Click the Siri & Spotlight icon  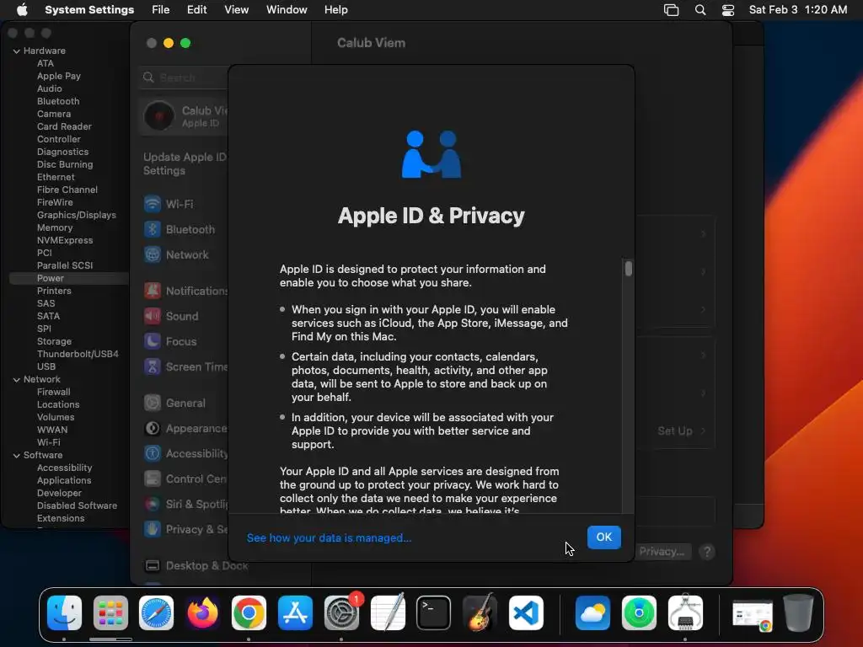point(153,504)
